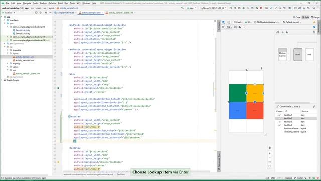Click the blue design surface layers icon
Screen dimensions: 321x181
pos(223,22)
